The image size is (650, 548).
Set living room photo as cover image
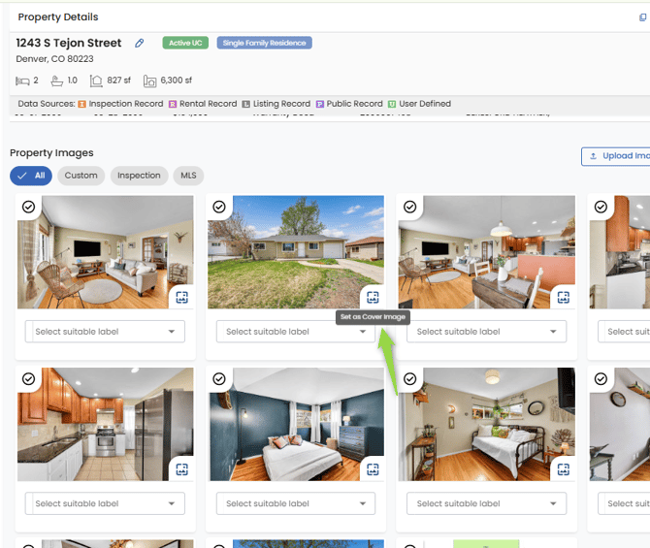pyautogui.click(x=181, y=297)
